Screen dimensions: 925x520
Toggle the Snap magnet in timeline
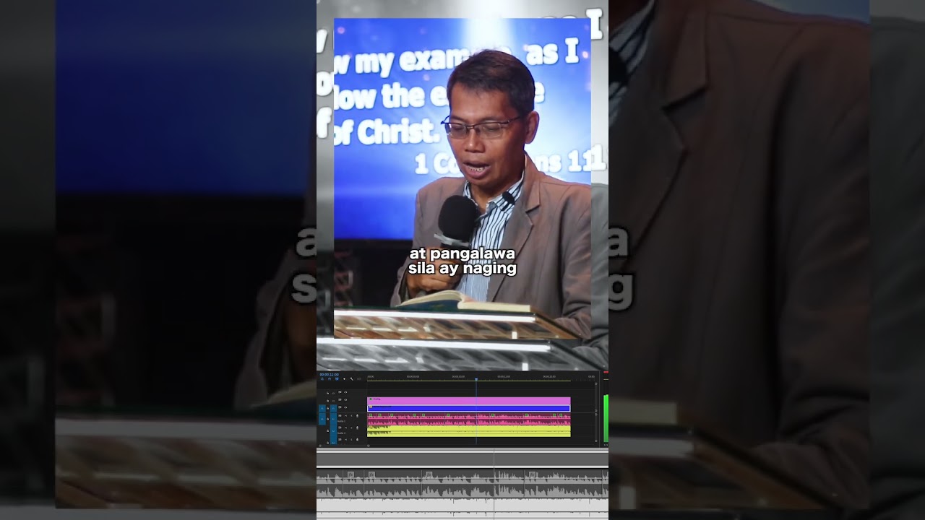click(329, 378)
